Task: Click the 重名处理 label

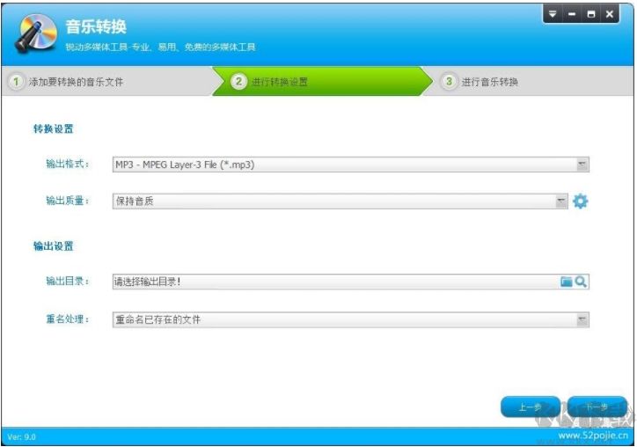Action: (x=68, y=319)
